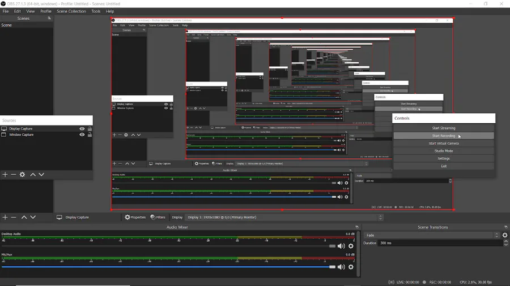Remove scene with the Scenes minus icon
Viewport: 510px width, 286px height.
[14, 217]
